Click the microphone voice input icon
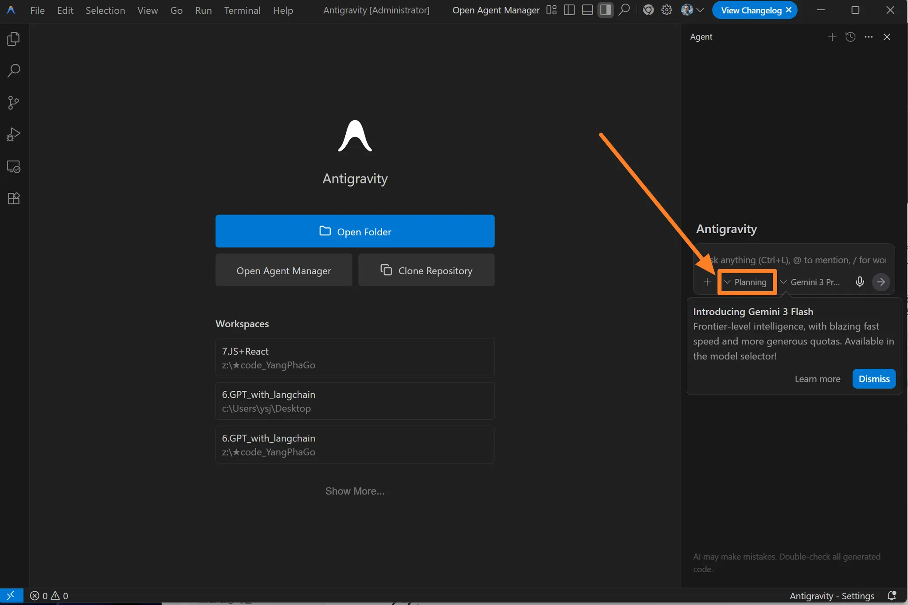This screenshot has height=605, width=908. coord(859,282)
